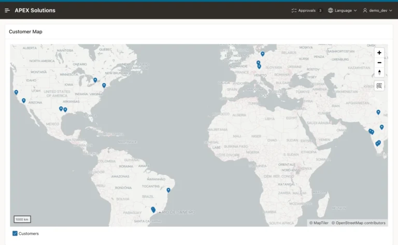
Task: Click the 1000 km scale bar
Action: point(22,220)
